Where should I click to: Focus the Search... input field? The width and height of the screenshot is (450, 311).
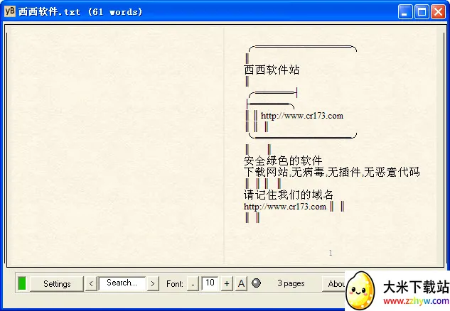(x=122, y=283)
